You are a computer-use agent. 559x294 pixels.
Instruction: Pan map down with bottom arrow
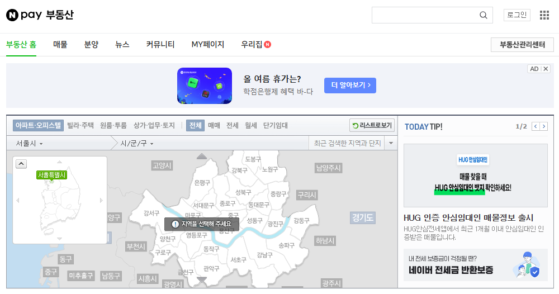point(202,280)
